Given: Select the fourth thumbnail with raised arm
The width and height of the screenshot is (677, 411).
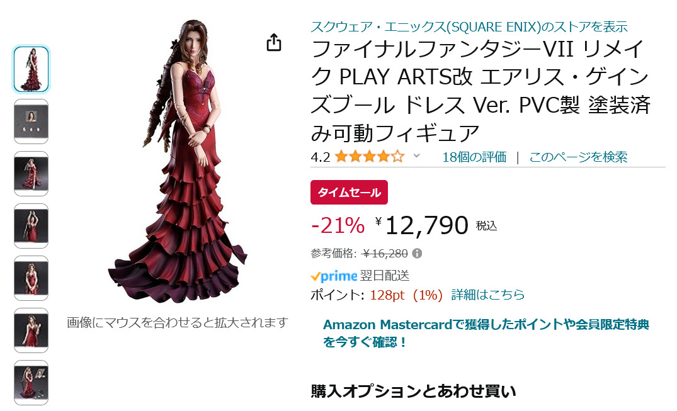Looking at the screenshot, I should pos(31,226).
